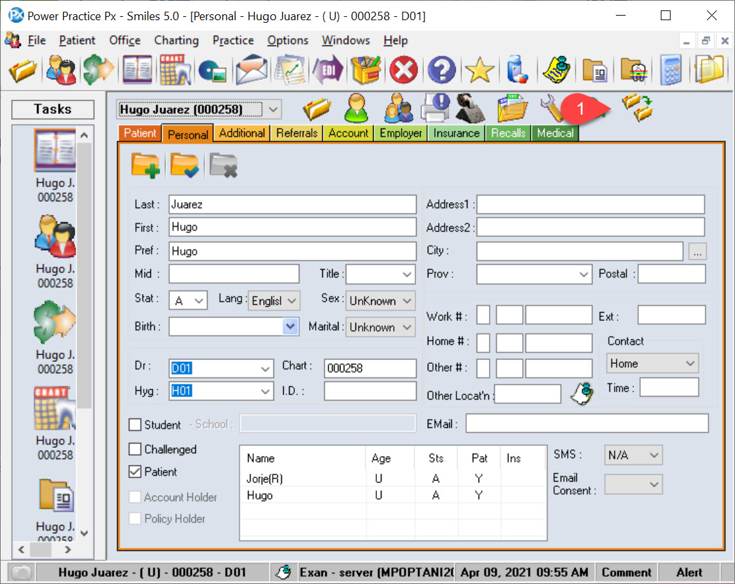
Task: Select the Jorje(R) row in family list
Action: (393, 479)
